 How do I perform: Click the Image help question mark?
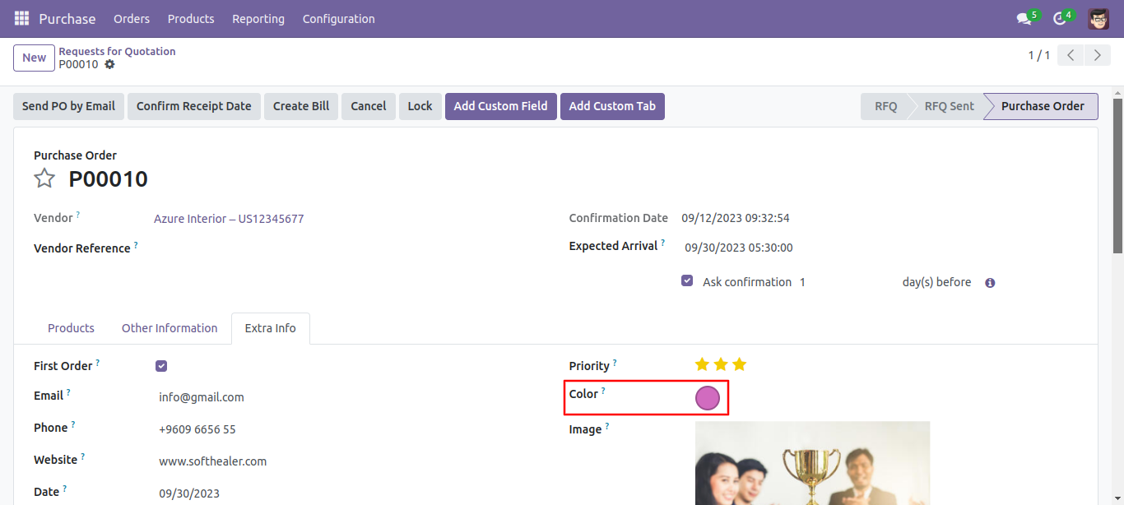pos(607,426)
